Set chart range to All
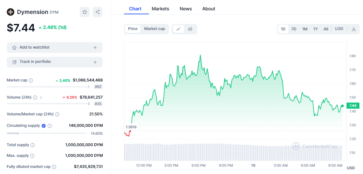The image size is (363, 174). (326, 29)
